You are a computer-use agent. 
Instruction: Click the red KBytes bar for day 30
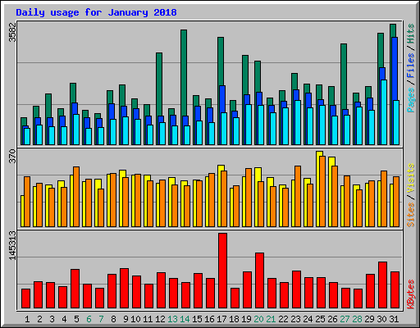[x=382, y=285]
